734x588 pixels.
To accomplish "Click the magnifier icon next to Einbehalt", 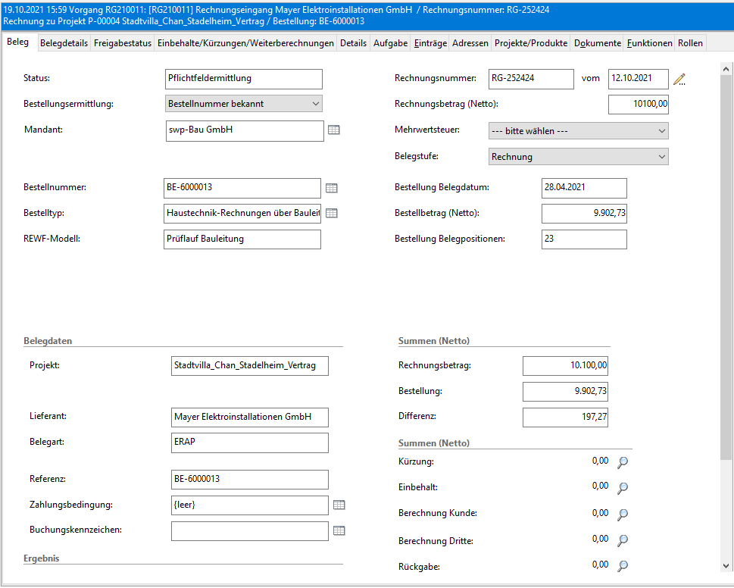I will pyautogui.click(x=623, y=488).
